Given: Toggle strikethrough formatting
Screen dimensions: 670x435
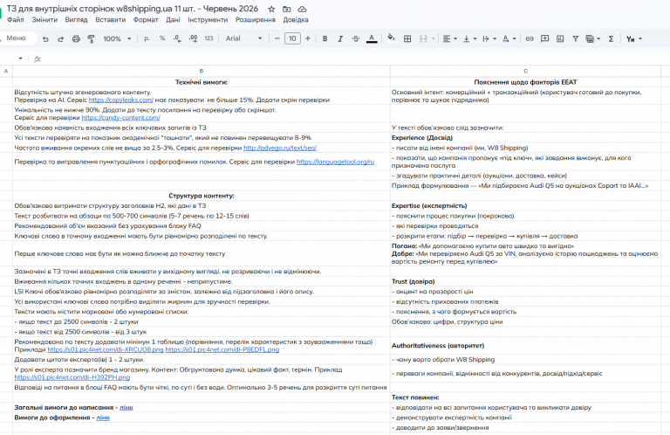Looking at the screenshot, I should [356, 39].
